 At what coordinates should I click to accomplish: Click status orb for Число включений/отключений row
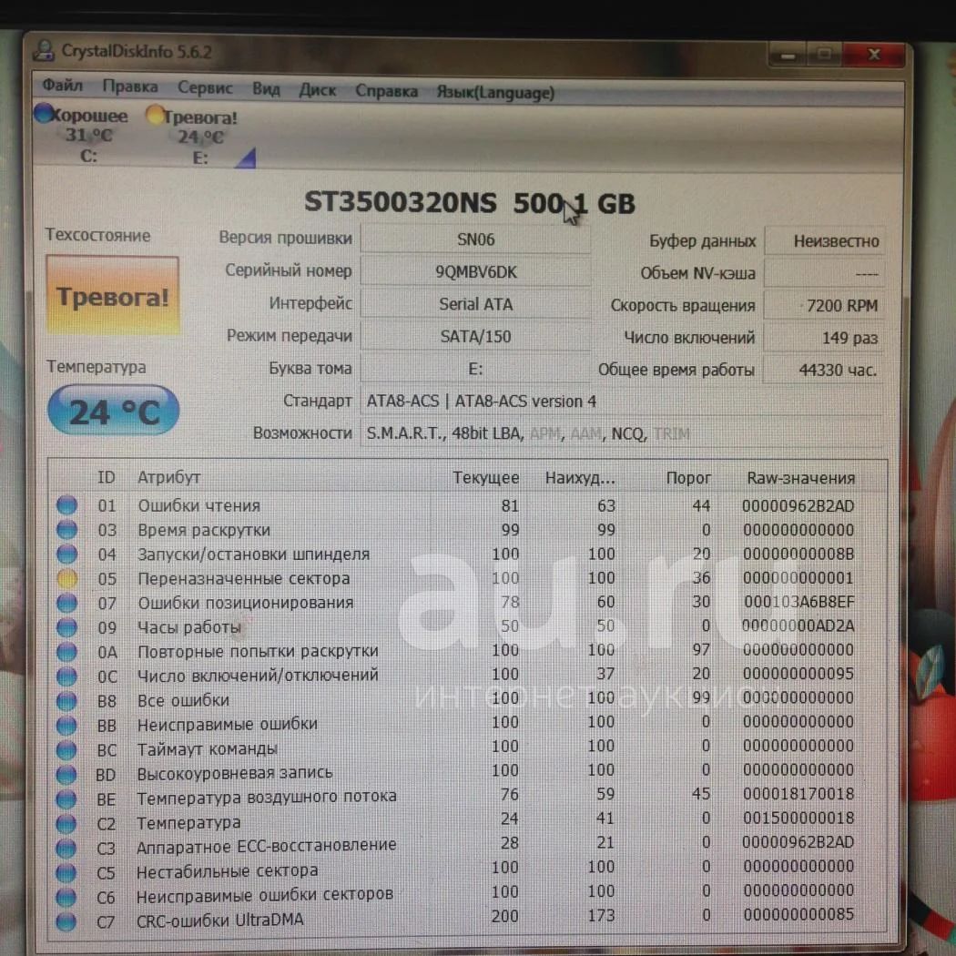[x=67, y=676]
